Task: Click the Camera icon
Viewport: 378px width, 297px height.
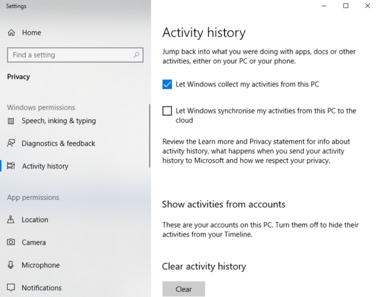Action: click(11, 242)
